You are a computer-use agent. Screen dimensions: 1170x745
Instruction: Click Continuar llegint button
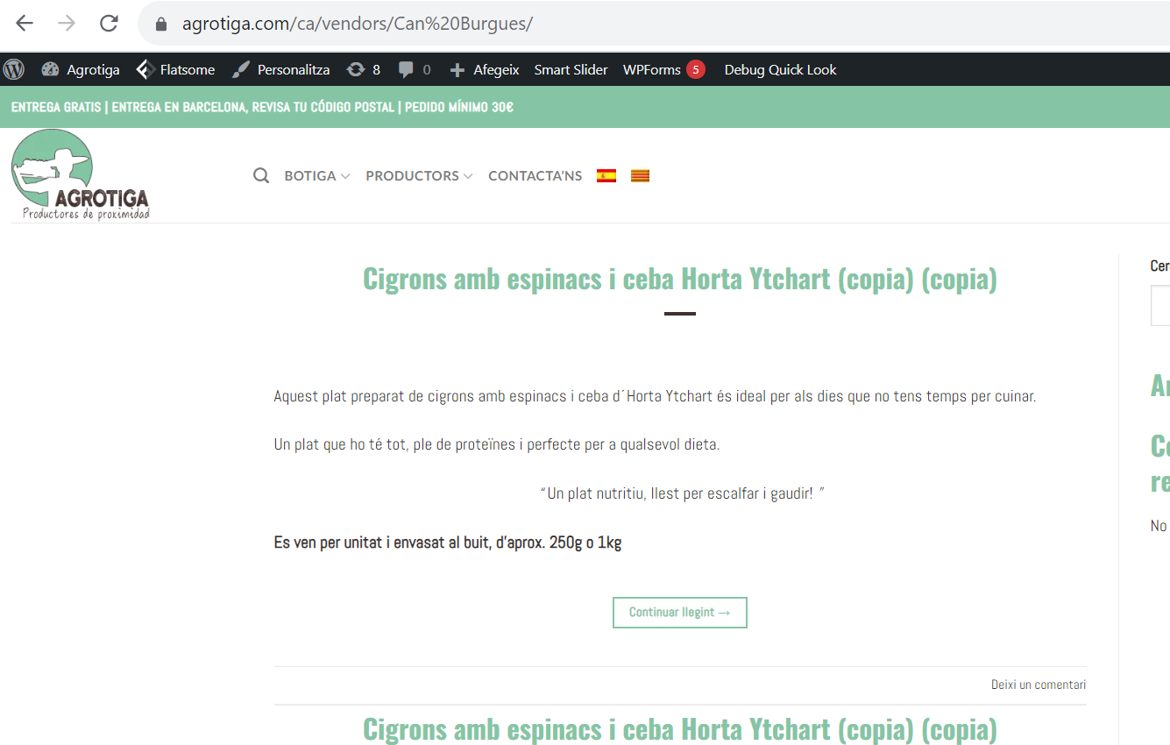(680, 612)
